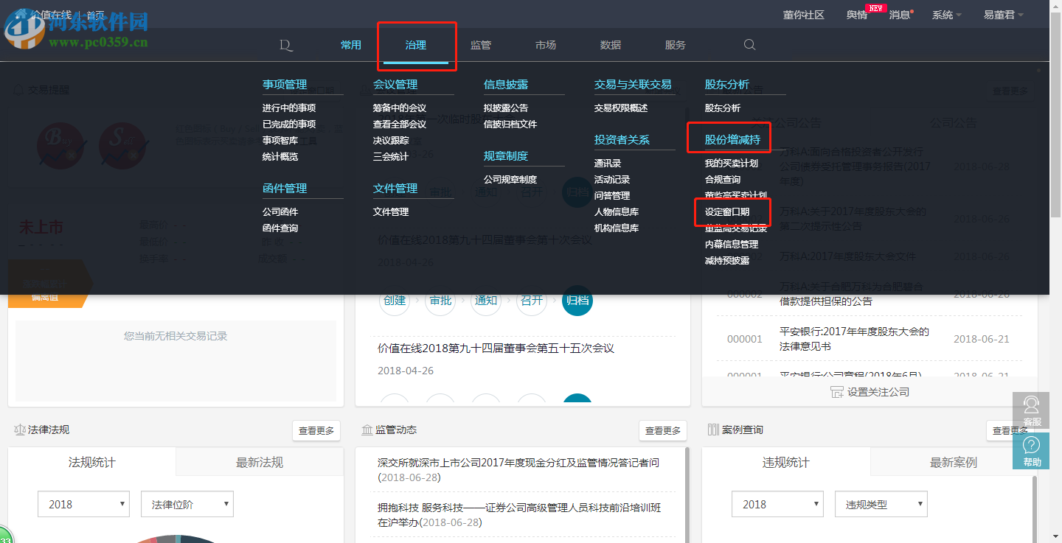Click the 舆情 icon with NEW badge

[x=855, y=14]
